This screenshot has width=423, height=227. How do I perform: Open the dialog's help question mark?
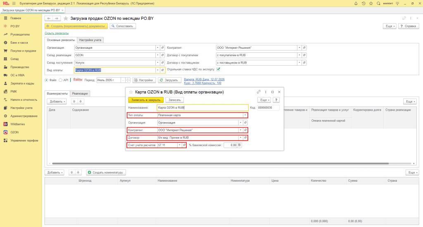[x=276, y=100]
